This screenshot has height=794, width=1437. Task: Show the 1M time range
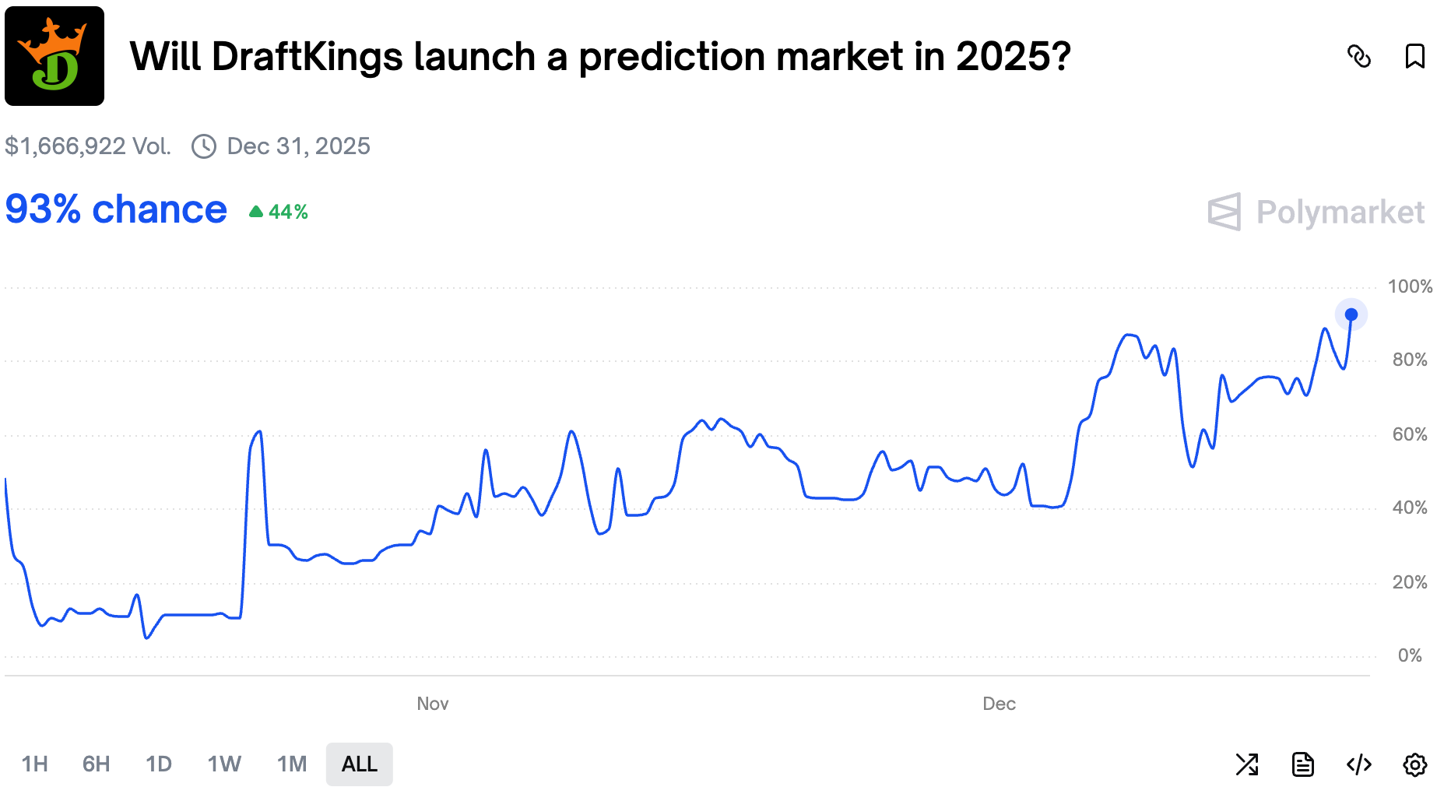(x=292, y=764)
